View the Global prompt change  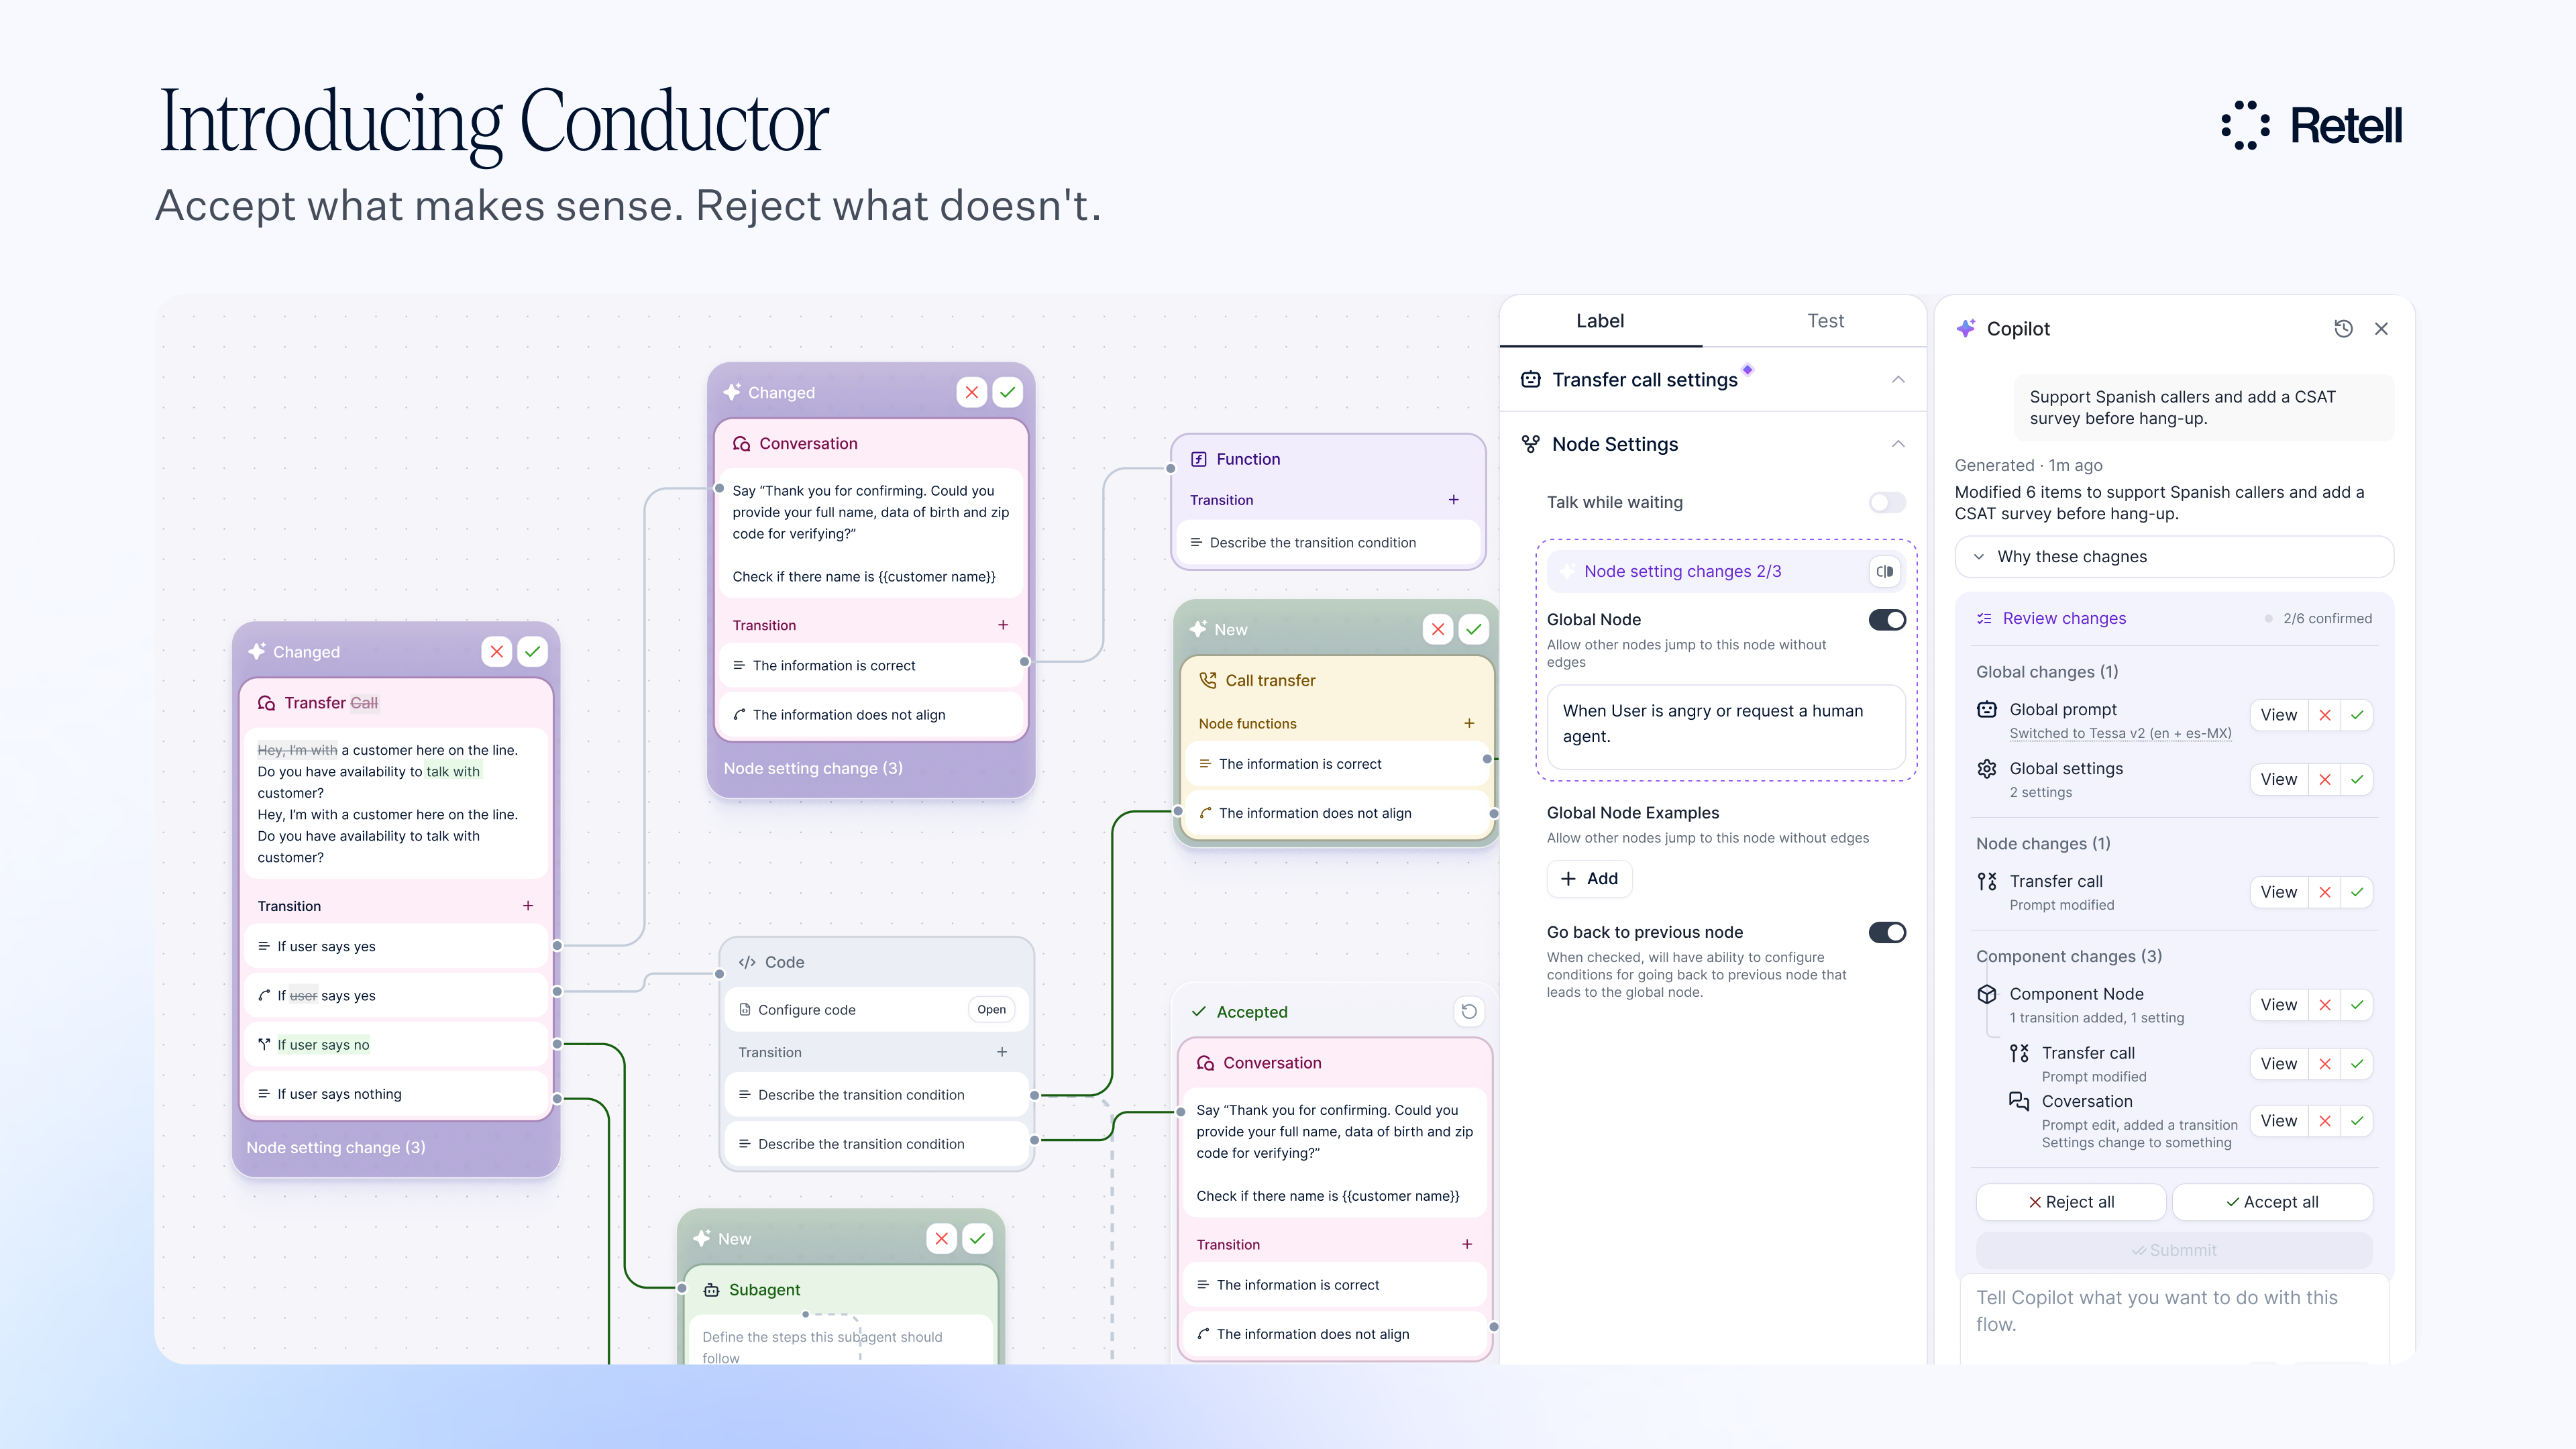click(2279, 715)
